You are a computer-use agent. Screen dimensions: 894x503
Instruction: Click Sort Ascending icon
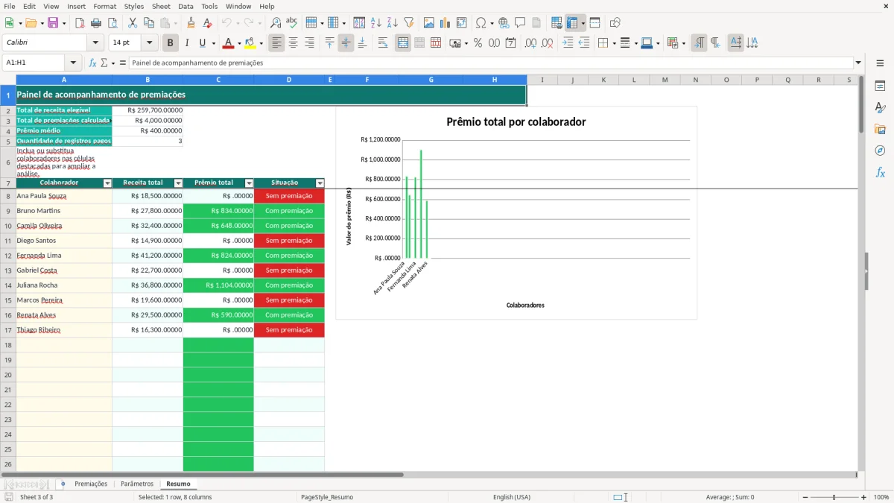(x=375, y=23)
